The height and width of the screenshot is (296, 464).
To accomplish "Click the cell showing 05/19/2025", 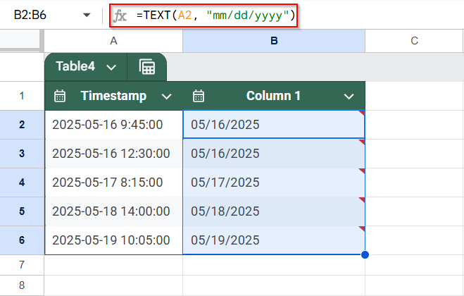I will pos(274,240).
